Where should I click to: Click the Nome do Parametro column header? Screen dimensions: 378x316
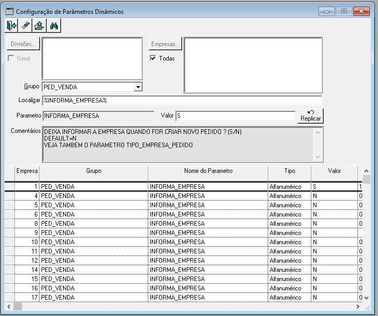pyautogui.click(x=208, y=173)
